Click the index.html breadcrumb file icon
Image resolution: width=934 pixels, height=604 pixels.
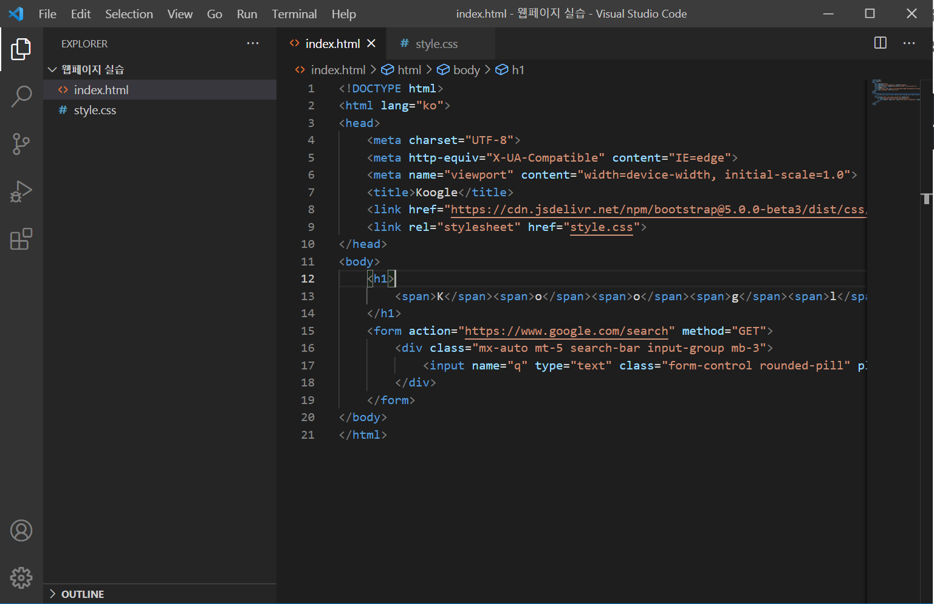pos(300,70)
